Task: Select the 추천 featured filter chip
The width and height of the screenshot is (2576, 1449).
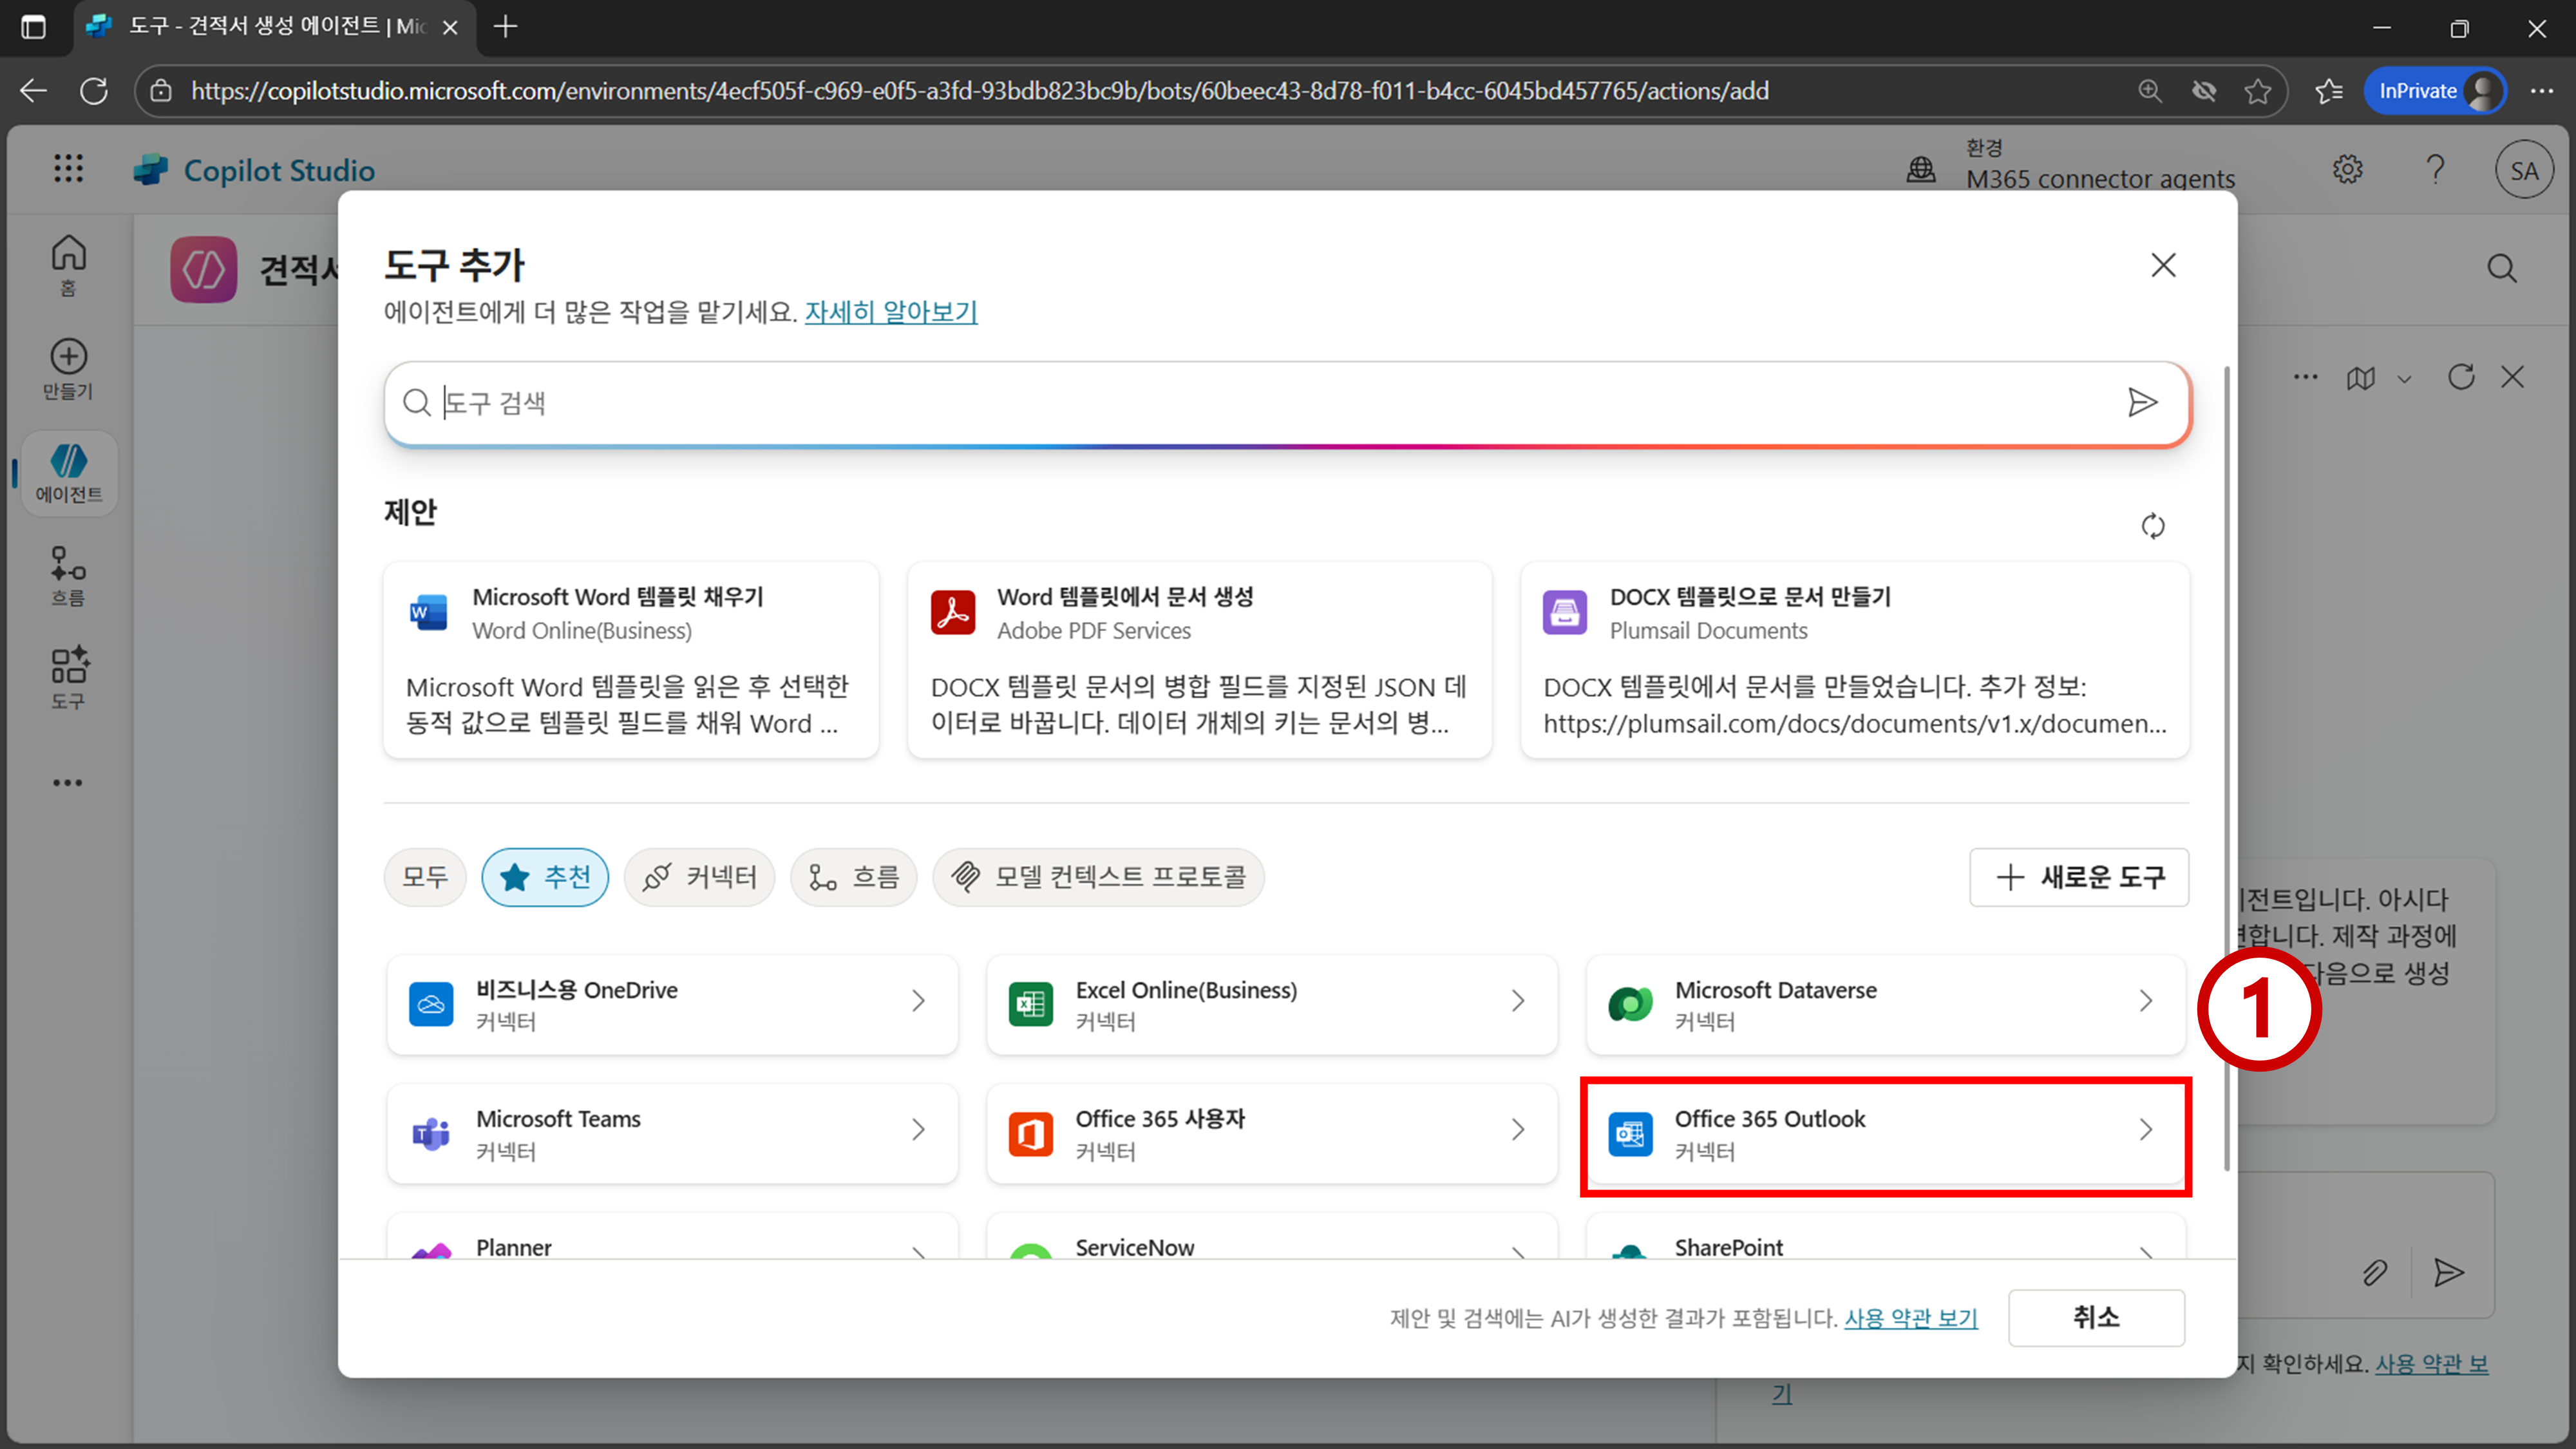Action: pyautogui.click(x=545, y=877)
